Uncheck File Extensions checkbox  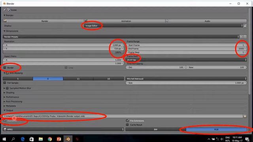(127, 121)
